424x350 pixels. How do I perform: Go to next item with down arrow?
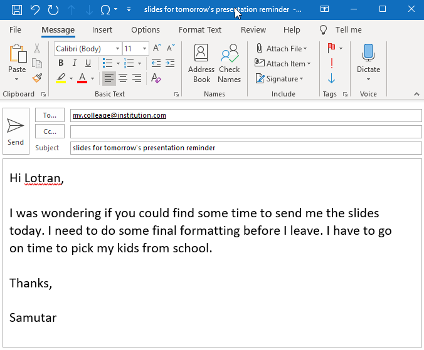(89, 10)
